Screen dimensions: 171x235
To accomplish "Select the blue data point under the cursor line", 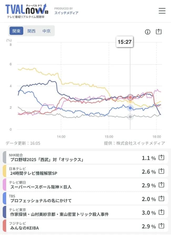I will (x=130, y=108).
